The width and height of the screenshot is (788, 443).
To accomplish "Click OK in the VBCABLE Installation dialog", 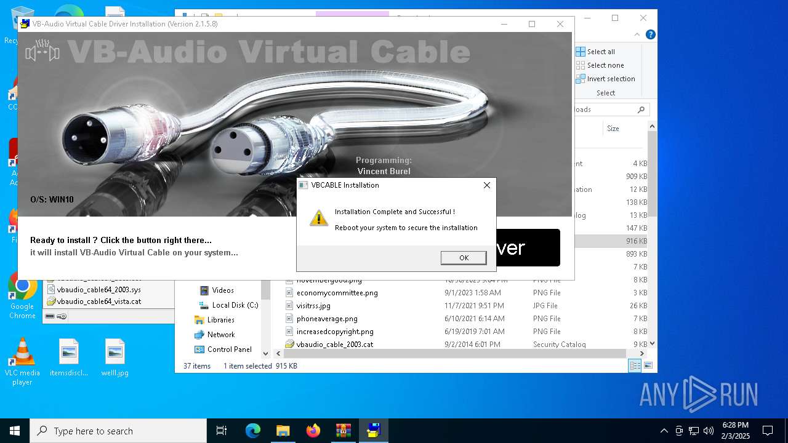I will (464, 258).
